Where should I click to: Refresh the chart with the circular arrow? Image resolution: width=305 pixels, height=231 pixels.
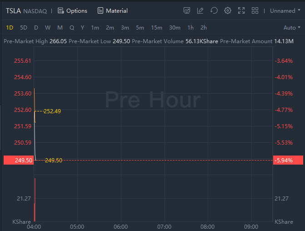click(214, 10)
